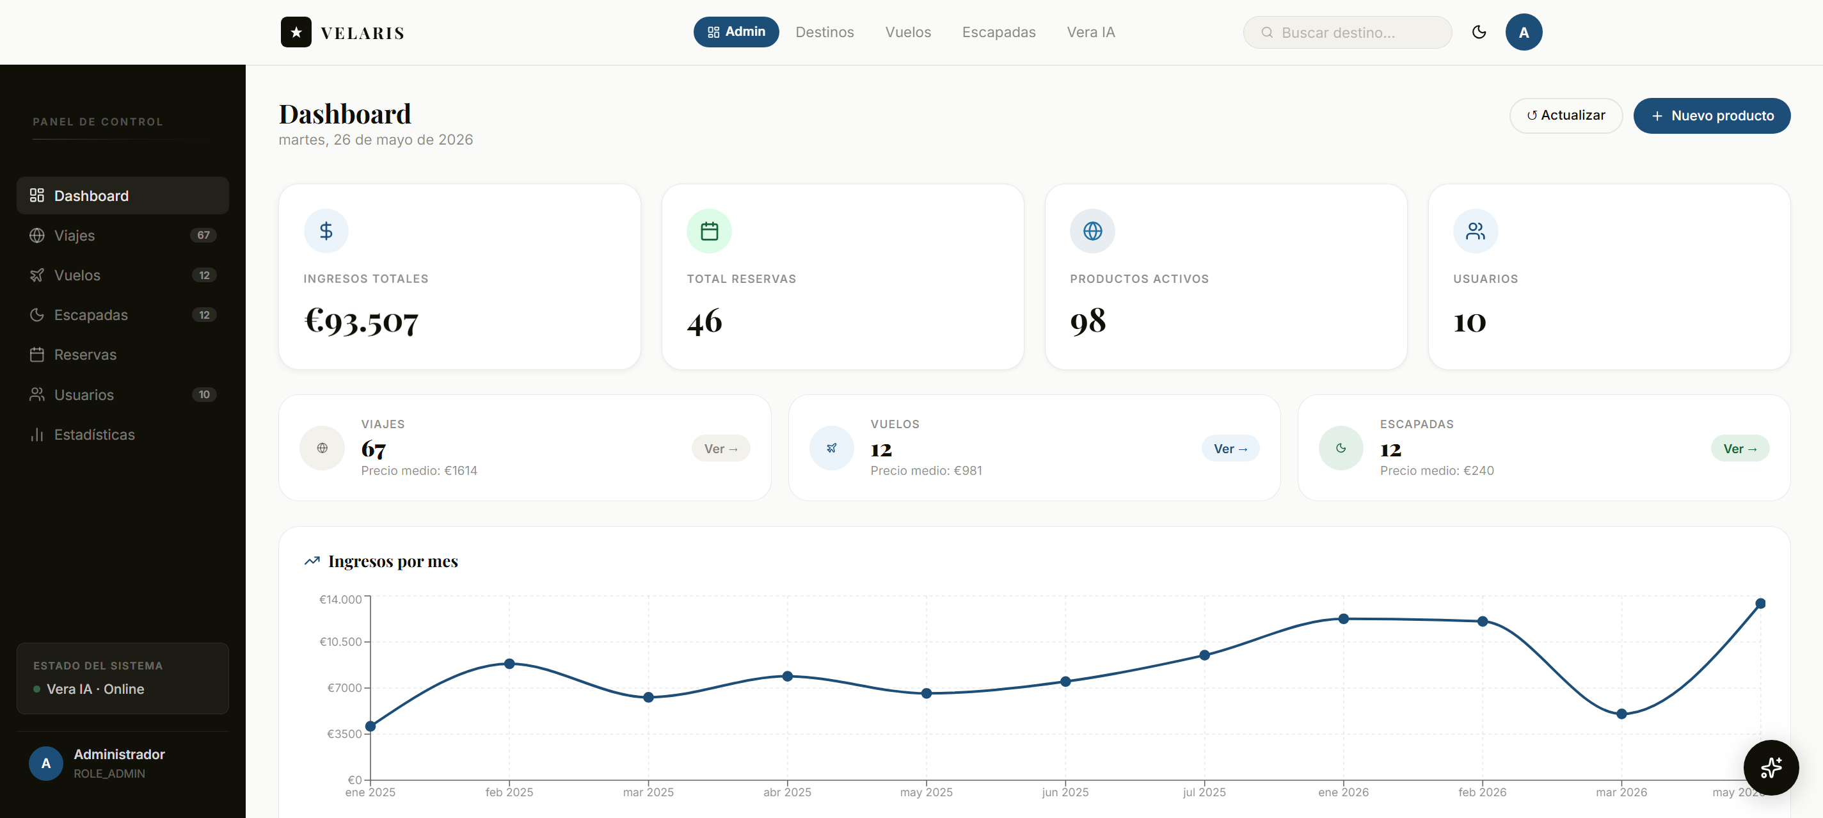Click the 67 badge next to Viajes

(x=204, y=235)
